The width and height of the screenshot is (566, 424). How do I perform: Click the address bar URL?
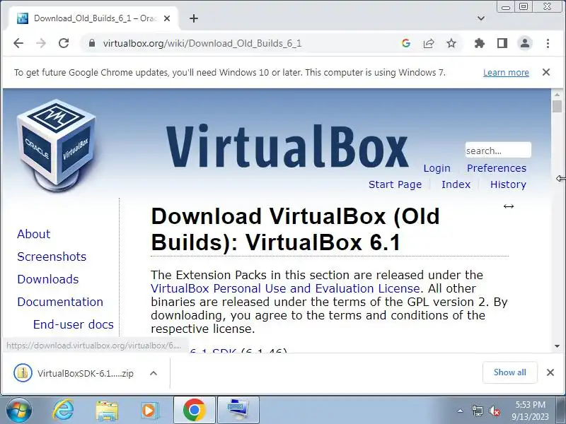click(202, 43)
